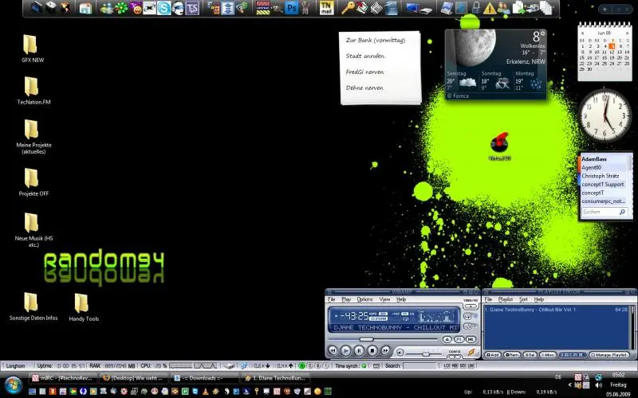Viewport: 638px width, 398px height.
Task: Click the TN mail dock icon
Action: [x=325, y=8]
